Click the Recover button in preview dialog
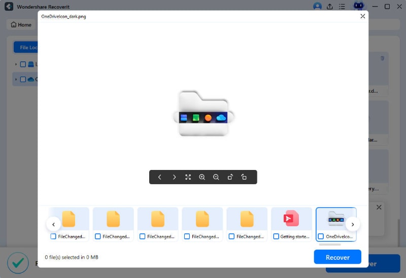Viewport: 406px width, 278px height. point(337,257)
